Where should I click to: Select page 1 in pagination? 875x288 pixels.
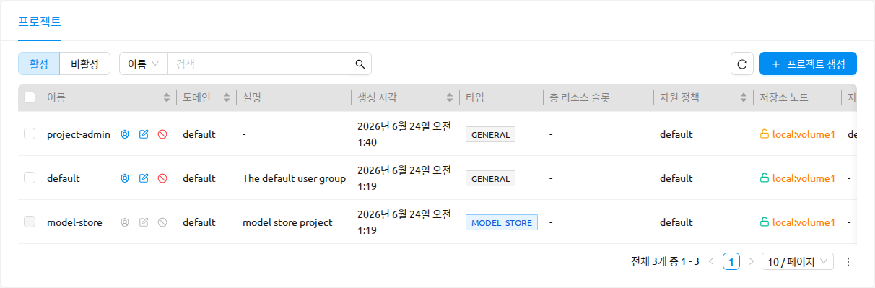pos(731,262)
